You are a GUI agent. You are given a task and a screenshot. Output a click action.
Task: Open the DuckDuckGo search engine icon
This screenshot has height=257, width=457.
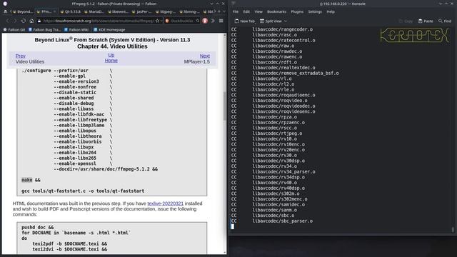point(167,21)
